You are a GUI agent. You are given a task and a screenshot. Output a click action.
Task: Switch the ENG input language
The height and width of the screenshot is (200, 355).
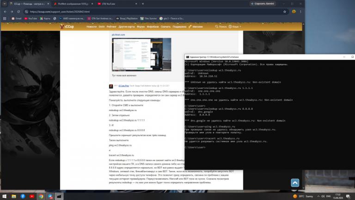329,196
